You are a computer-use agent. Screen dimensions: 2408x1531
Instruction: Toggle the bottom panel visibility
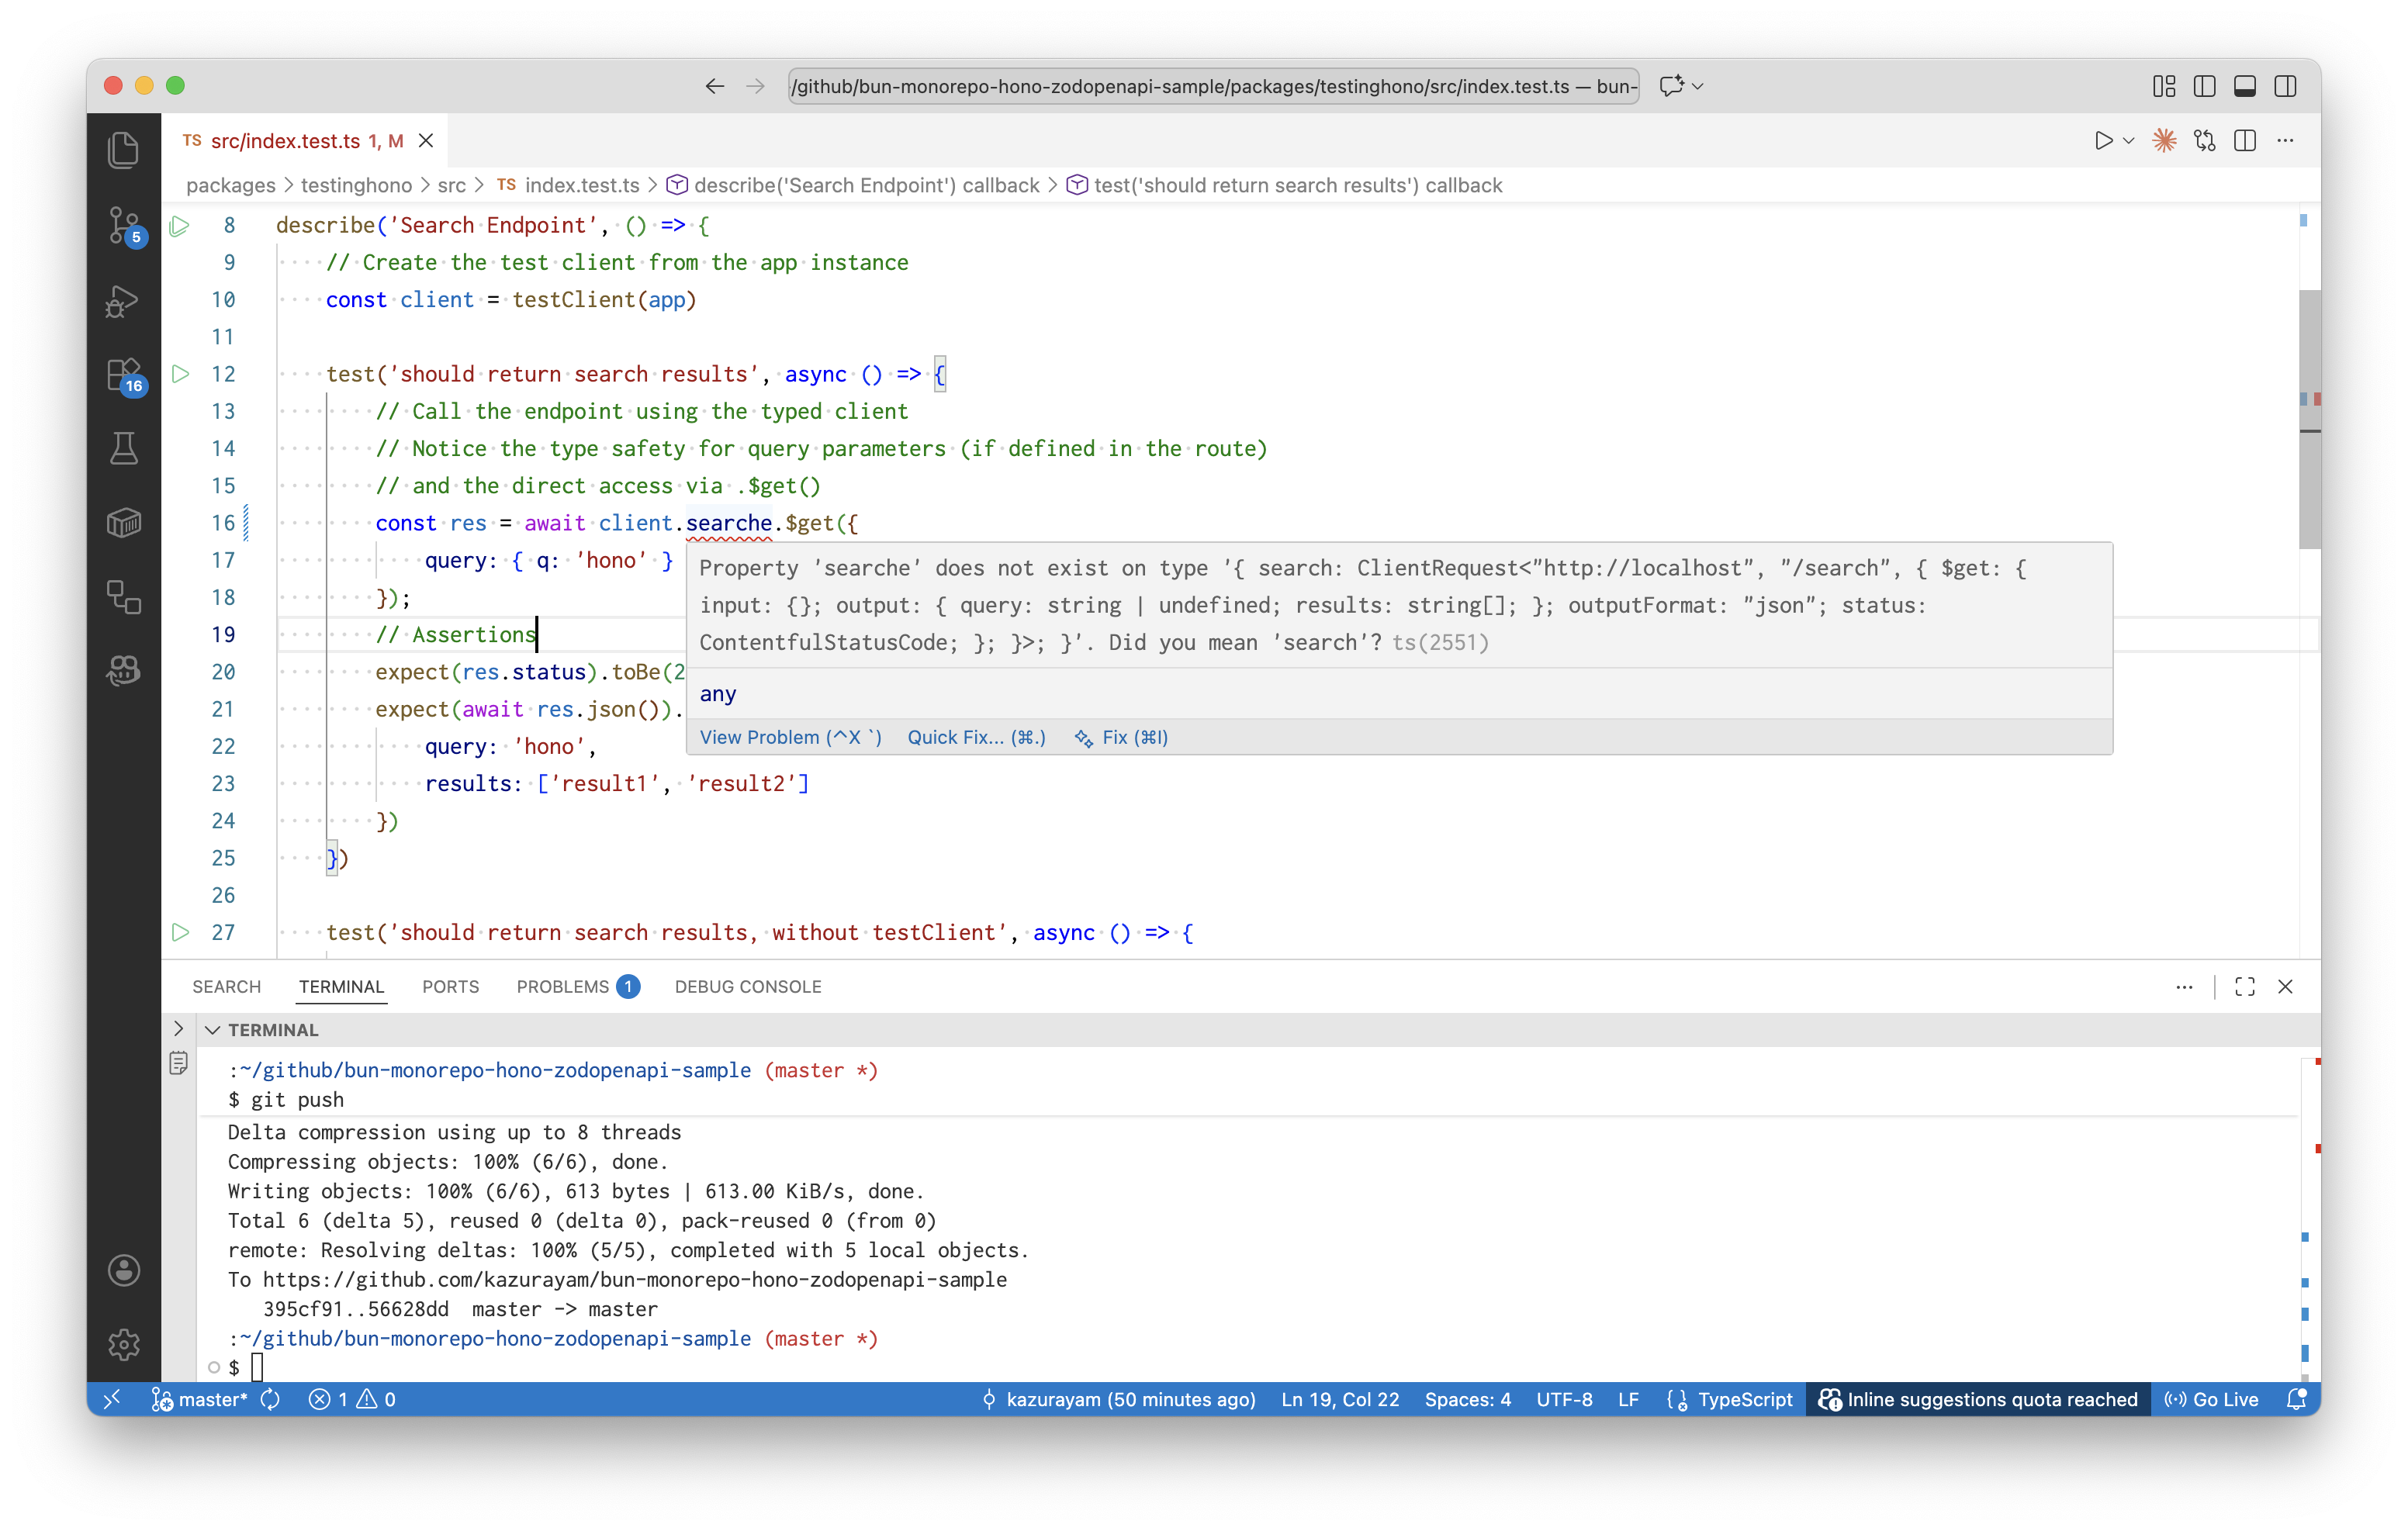[x=2244, y=86]
